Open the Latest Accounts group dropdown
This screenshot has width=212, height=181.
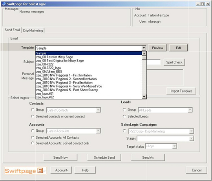98,131
